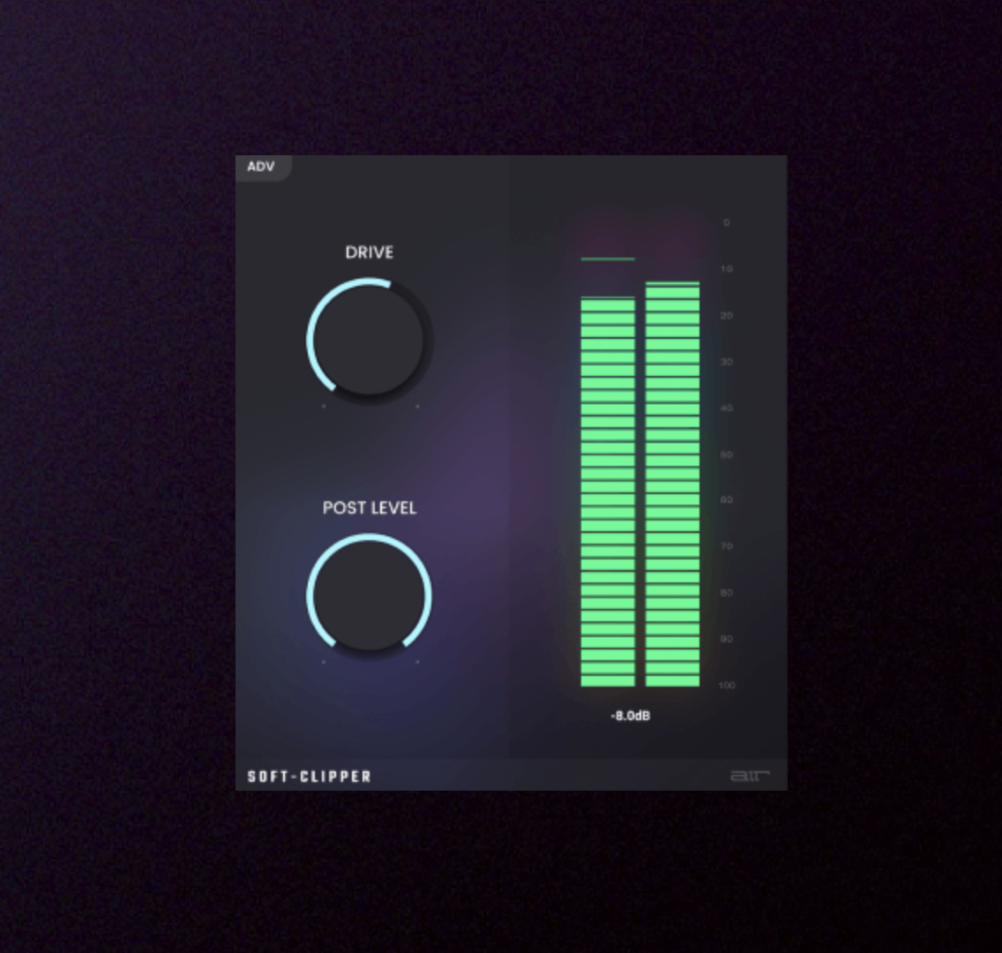1002x953 pixels.
Task: Click the peak hold line above left meter
Action: tap(608, 259)
